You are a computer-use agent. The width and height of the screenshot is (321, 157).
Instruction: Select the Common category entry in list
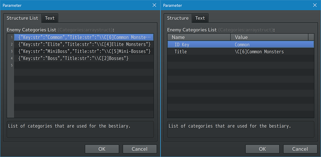pyautogui.click(x=84, y=37)
